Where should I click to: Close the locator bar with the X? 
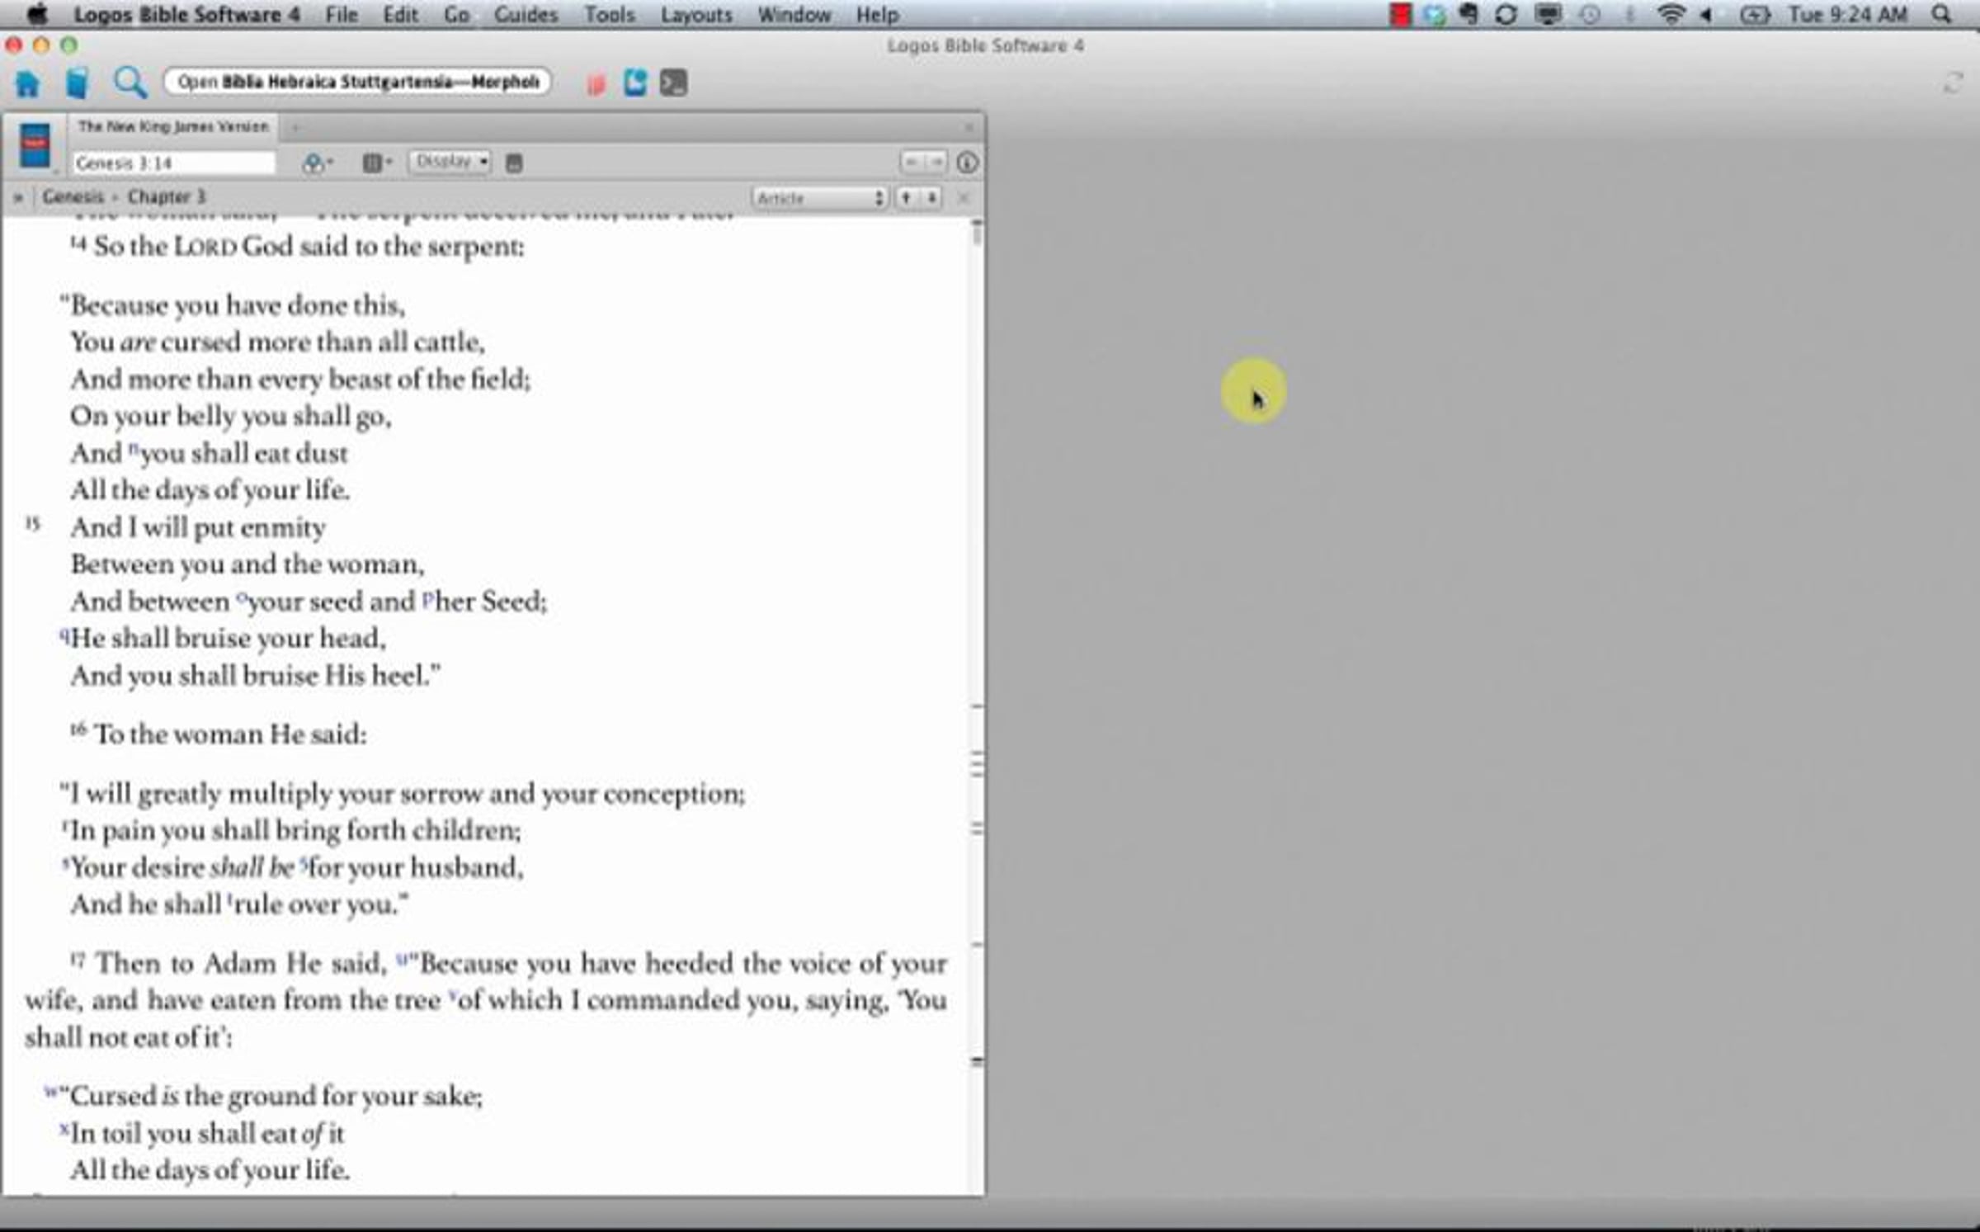pos(963,198)
